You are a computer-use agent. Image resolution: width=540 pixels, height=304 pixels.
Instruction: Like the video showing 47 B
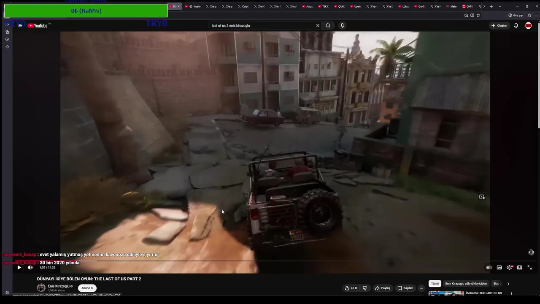[351, 288]
